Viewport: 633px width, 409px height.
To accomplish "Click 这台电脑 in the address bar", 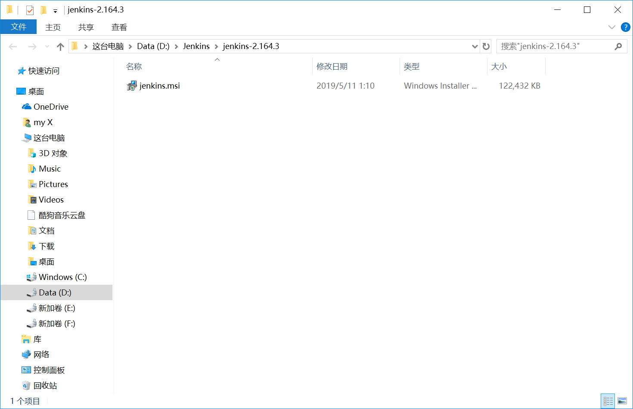I will click(x=108, y=46).
